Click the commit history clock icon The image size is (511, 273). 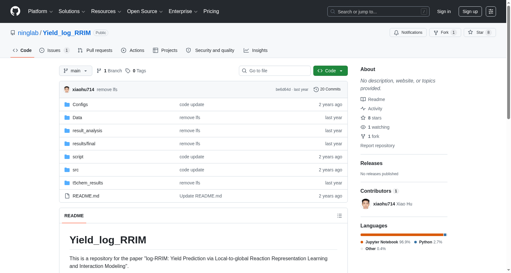316,90
